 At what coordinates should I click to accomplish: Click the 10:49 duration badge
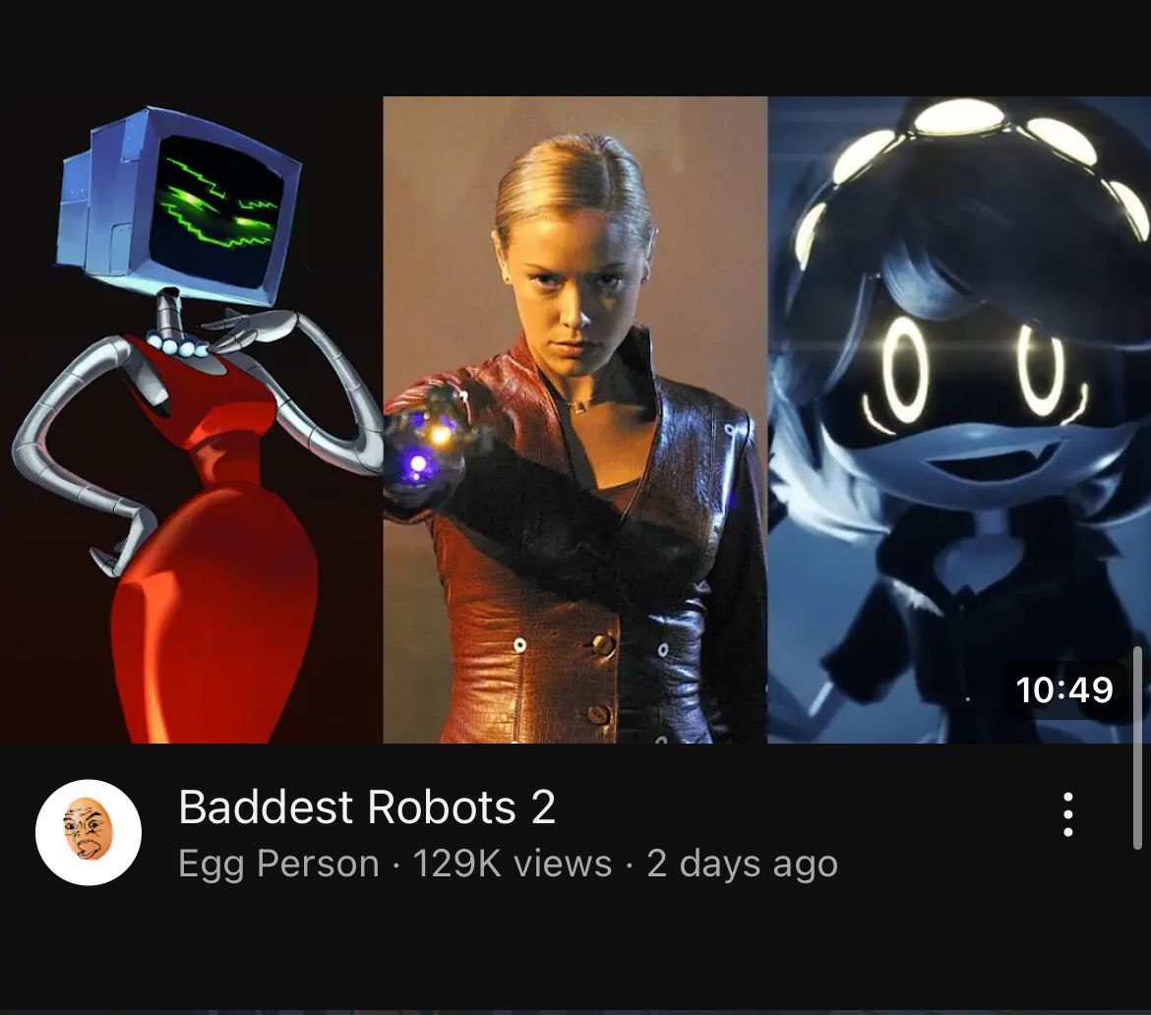pyautogui.click(x=1064, y=689)
